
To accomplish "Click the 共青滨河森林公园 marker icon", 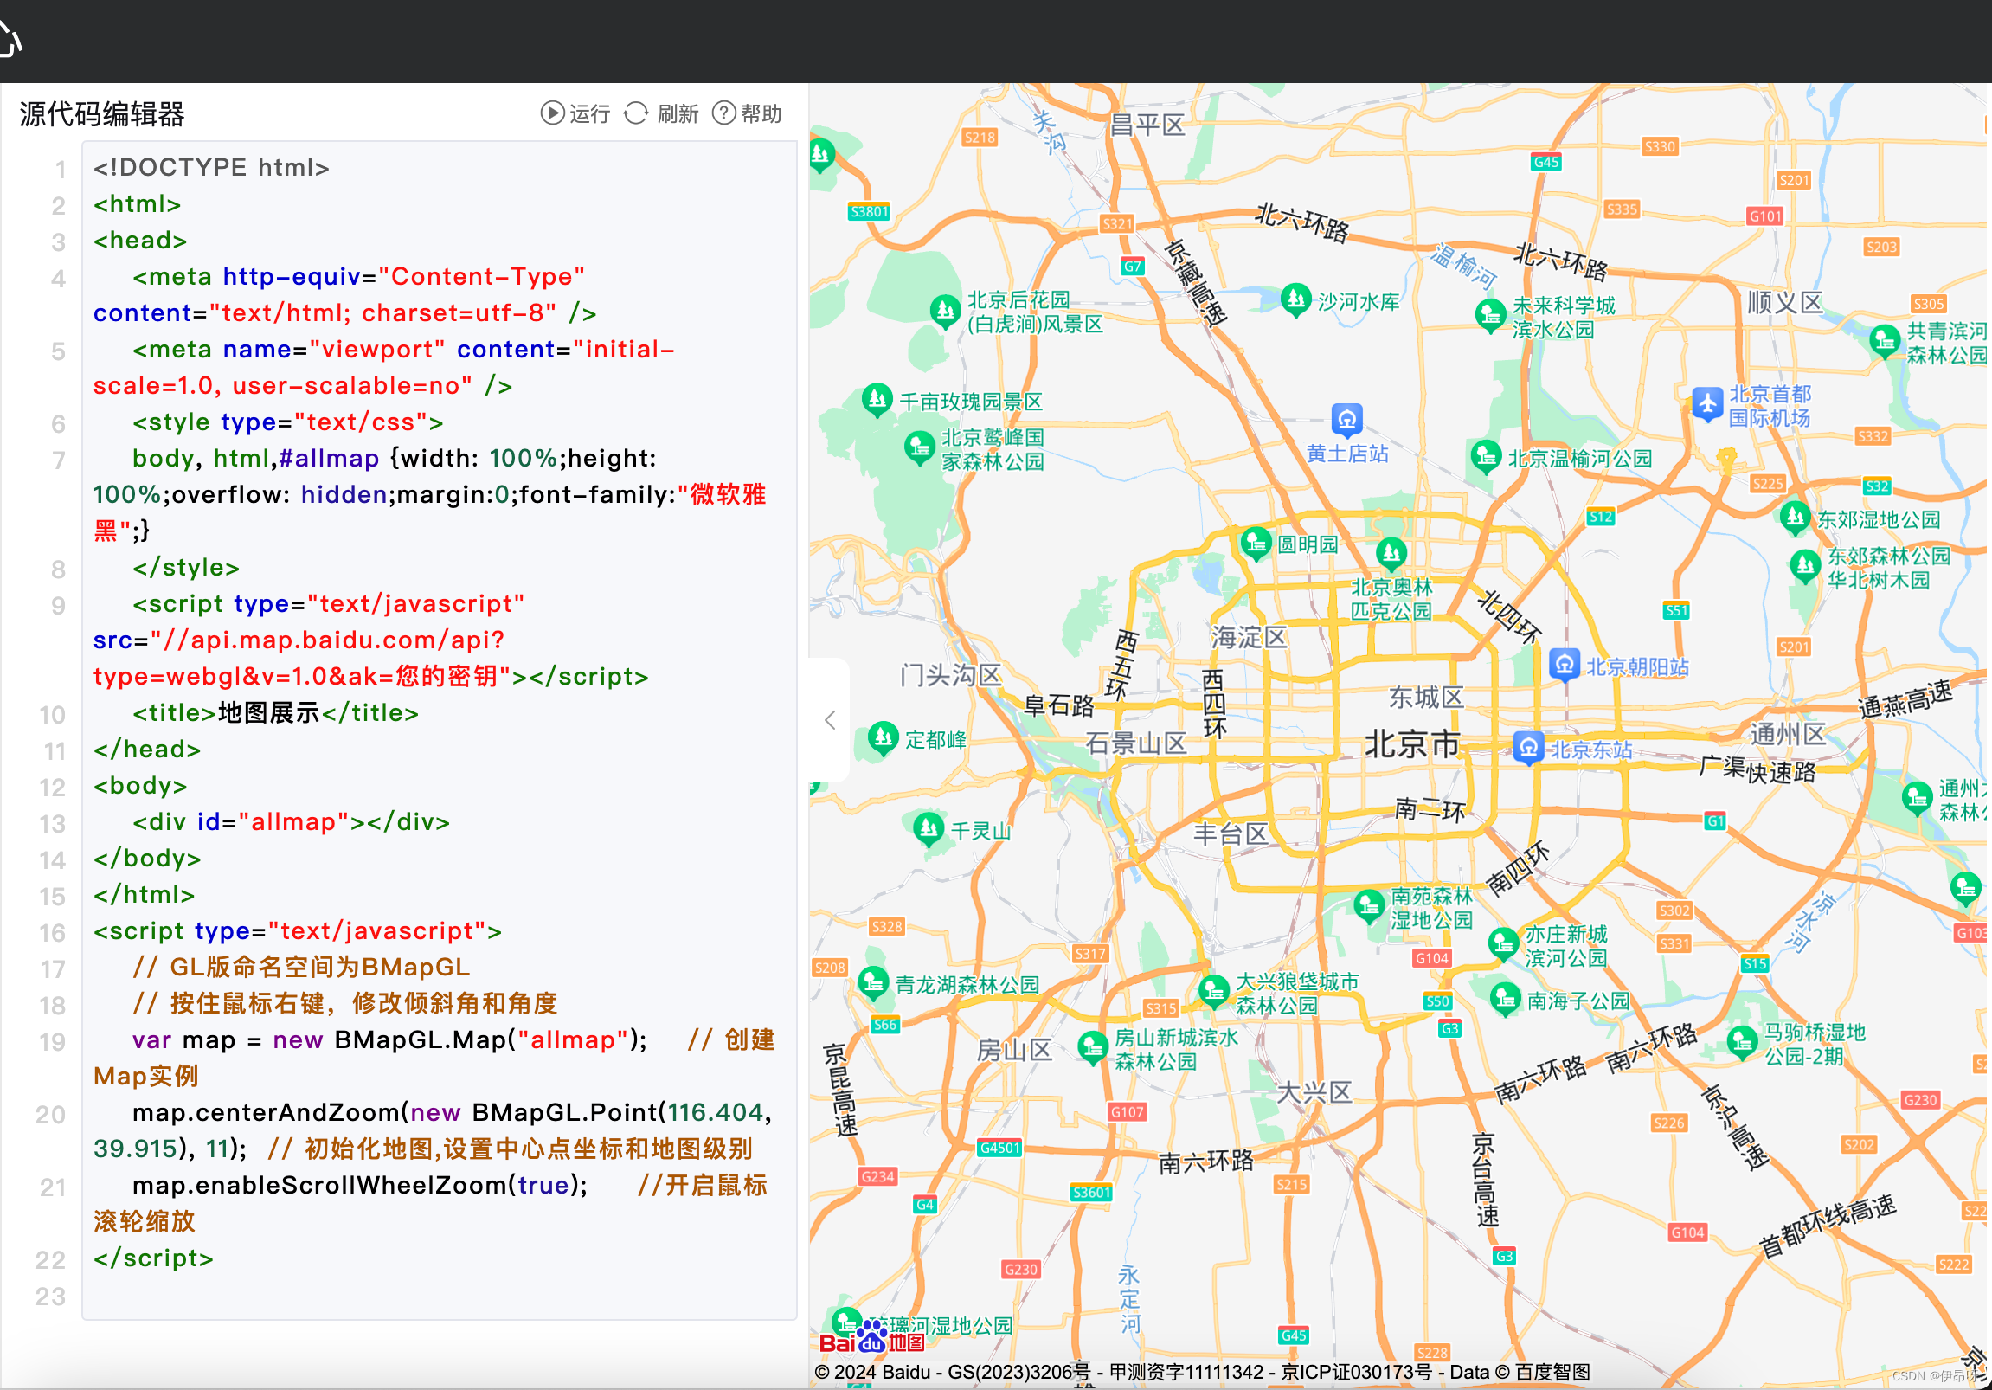I will pos(1885,342).
